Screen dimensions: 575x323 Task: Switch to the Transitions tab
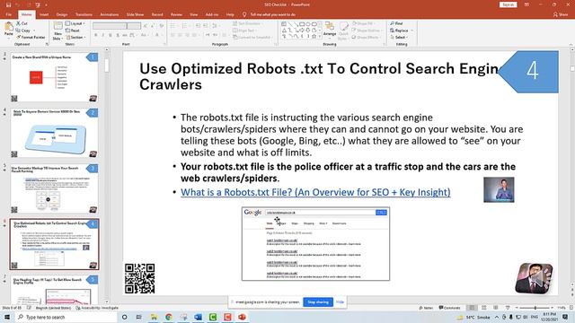84,14
